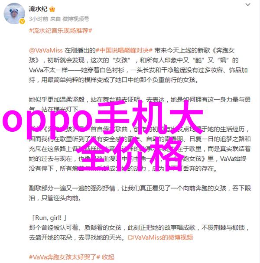Click the paragraph starting 那个曾经被认可着
Screen dimensions: 260x263
tap(139, 233)
